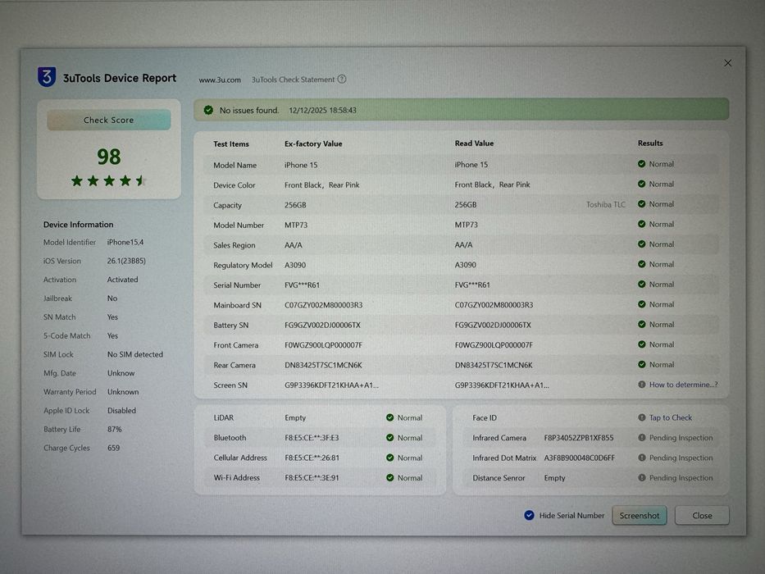Click the Results column header
This screenshot has width=765, height=574.
tap(650, 143)
